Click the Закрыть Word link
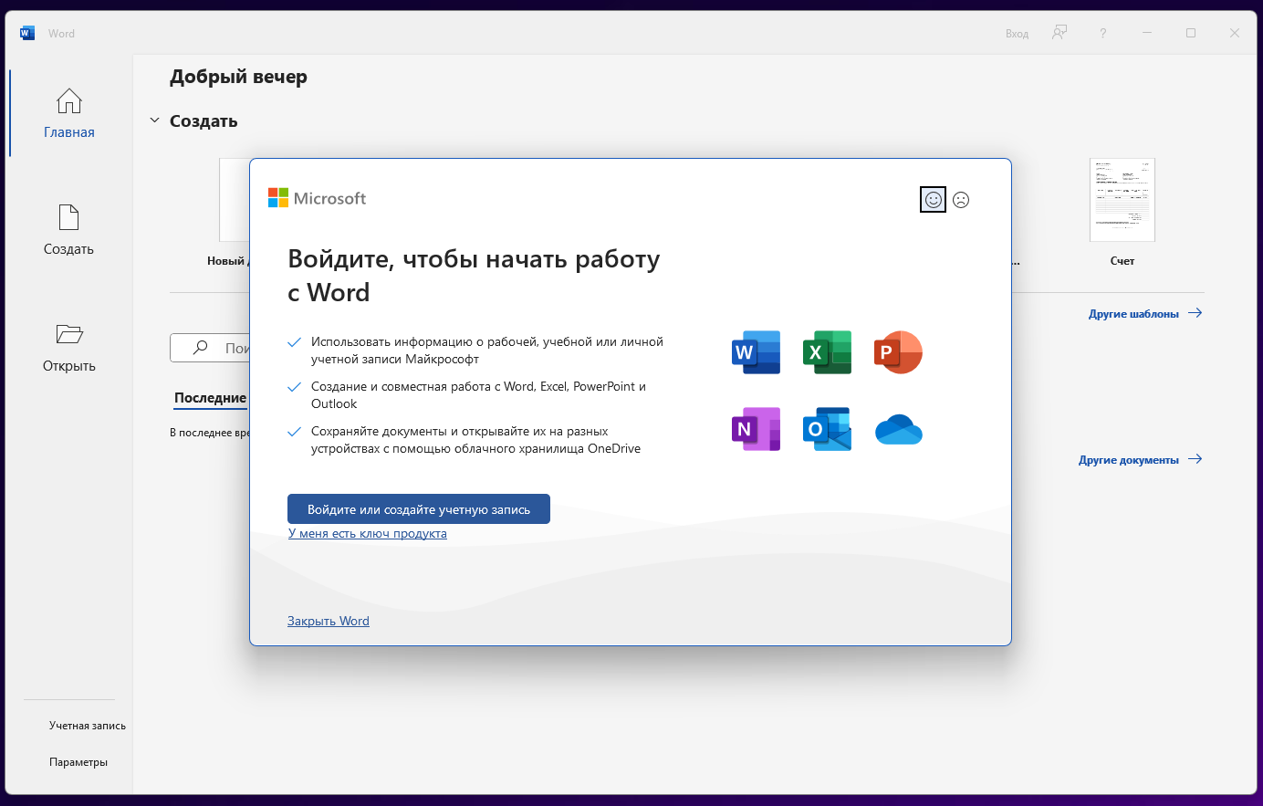Image resolution: width=1263 pixels, height=806 pixels. (x=329, y=621)
